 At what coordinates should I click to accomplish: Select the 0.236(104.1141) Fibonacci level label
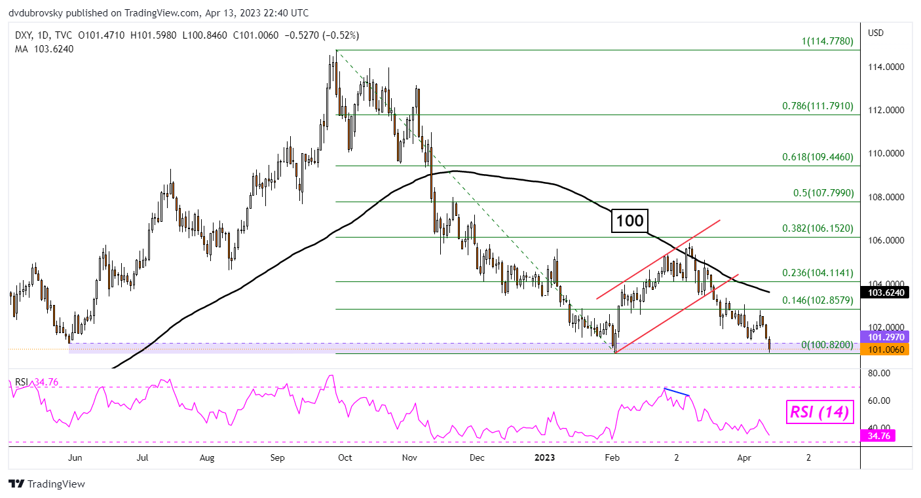coord(818,273)
